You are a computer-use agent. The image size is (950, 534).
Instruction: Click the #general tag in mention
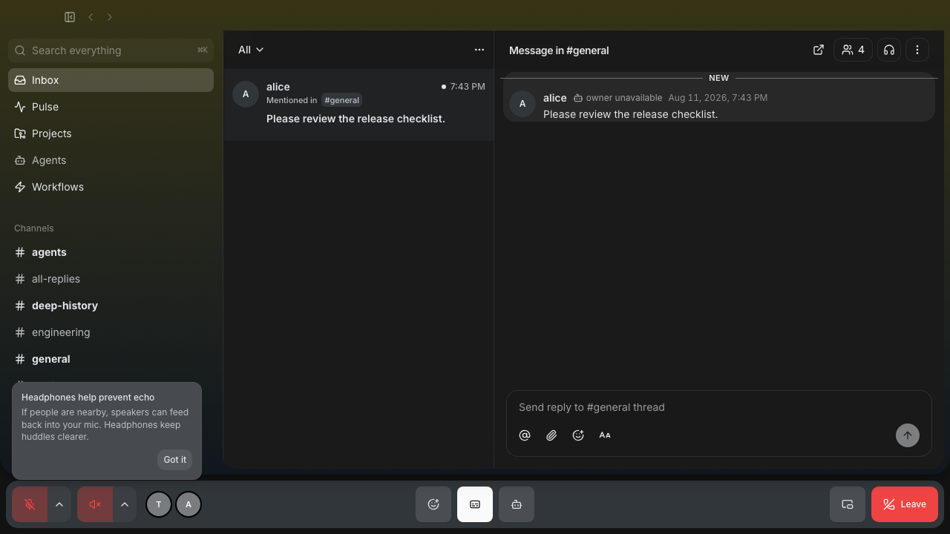[x=341, y=100]
